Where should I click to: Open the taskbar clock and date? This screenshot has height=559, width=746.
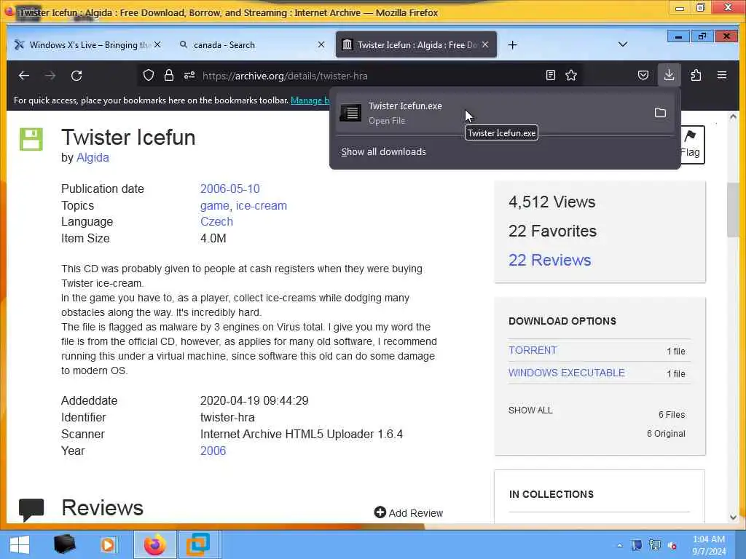click(x=709, y=545)
